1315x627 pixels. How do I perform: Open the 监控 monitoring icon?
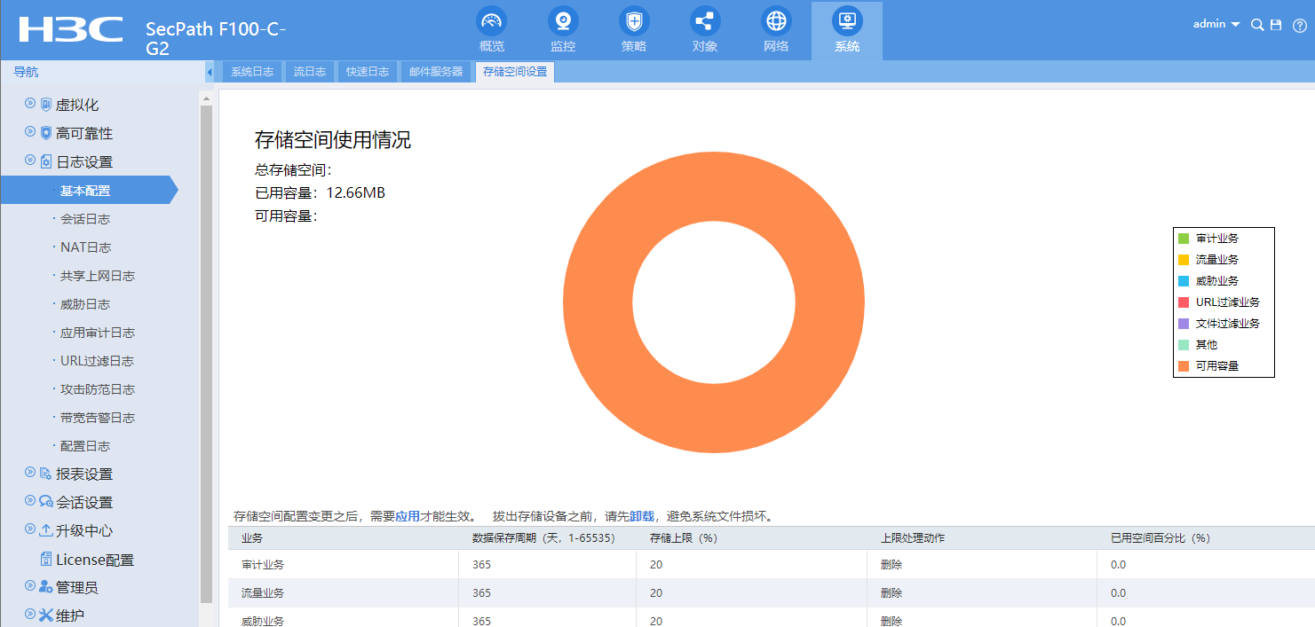click(562, 21)
